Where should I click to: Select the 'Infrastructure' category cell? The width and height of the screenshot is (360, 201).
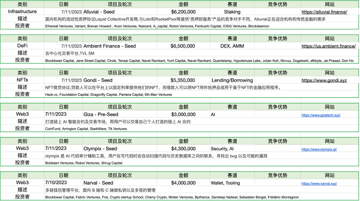[x=22, y=12]
